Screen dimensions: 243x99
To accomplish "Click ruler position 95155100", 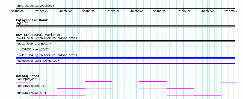I will coord(42,11).
